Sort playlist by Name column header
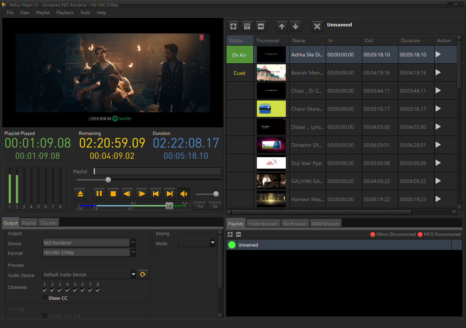Image resolution: width=466 pixels, height=328 pixels. (308, 41)
